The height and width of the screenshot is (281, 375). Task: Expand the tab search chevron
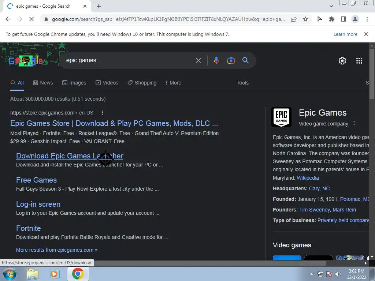pos(331,6)
